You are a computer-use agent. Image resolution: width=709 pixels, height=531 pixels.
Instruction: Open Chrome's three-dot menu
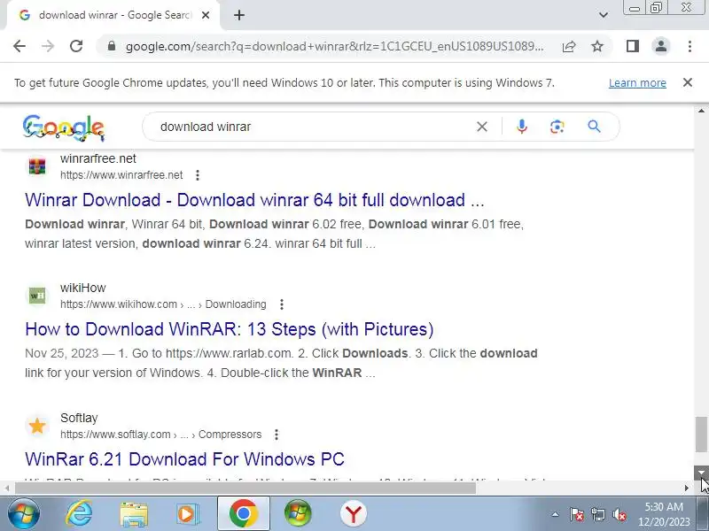tap(690, 46)
